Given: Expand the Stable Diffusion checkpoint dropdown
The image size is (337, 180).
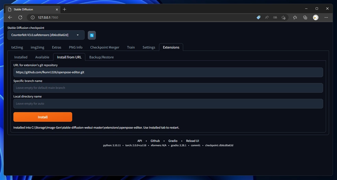Looking at the screenshot, I should pyautogui.click(x=46, y=35).
